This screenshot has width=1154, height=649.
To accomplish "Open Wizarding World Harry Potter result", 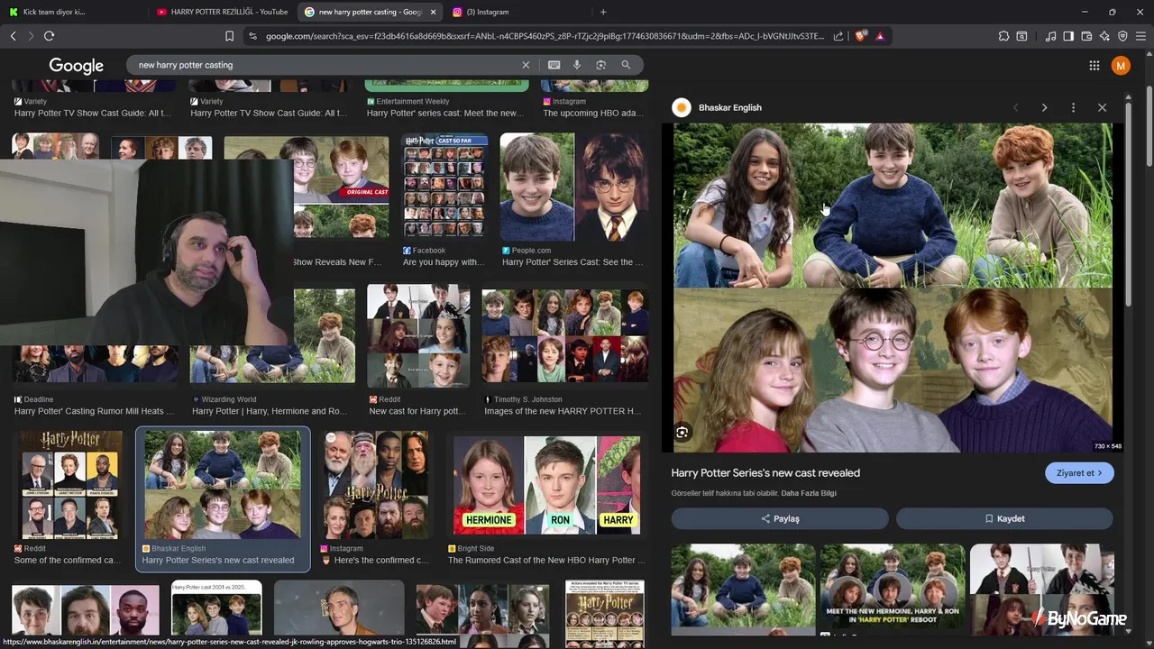I will click(270, 411).
